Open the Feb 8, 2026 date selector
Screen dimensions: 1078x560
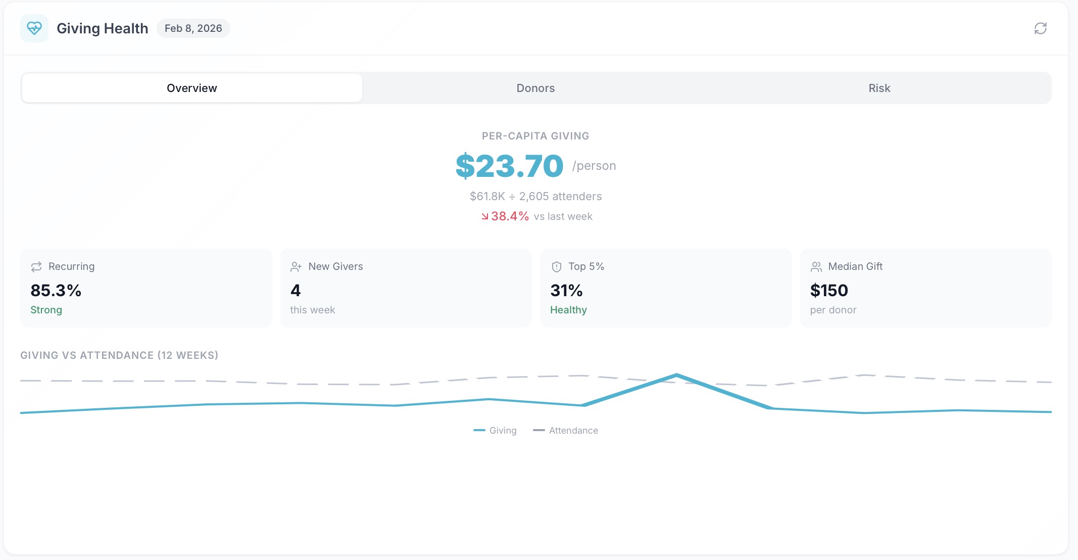193,28
